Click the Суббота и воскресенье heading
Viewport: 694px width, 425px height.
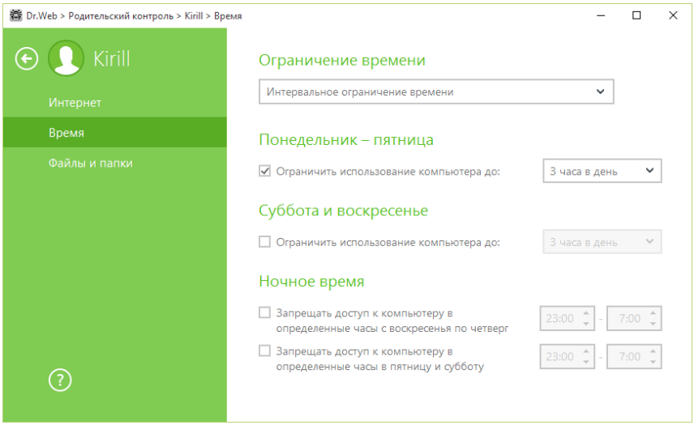click(x=344, y=210)
